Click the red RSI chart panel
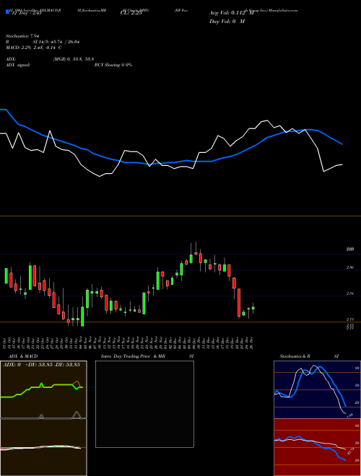Image resolution: width=361 pixels, height=476 pixels. [x=317, y=447]
